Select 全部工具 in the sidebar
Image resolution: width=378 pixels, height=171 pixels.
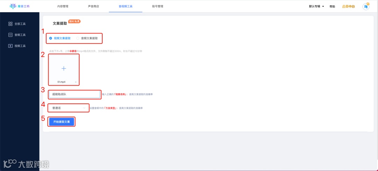click(x=17, y=24)
